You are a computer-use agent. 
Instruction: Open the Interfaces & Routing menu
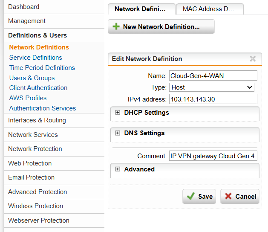[x=37, y=120]
